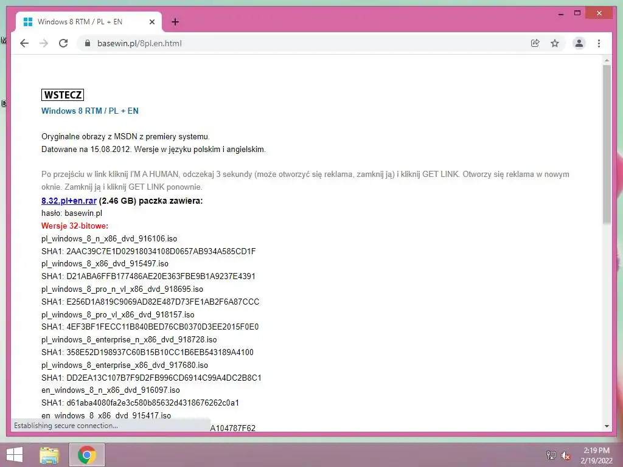Open the 8.32.pl+en.rar download link
Image resolution: width=623 pixels, height=467 pixels.
69,201
